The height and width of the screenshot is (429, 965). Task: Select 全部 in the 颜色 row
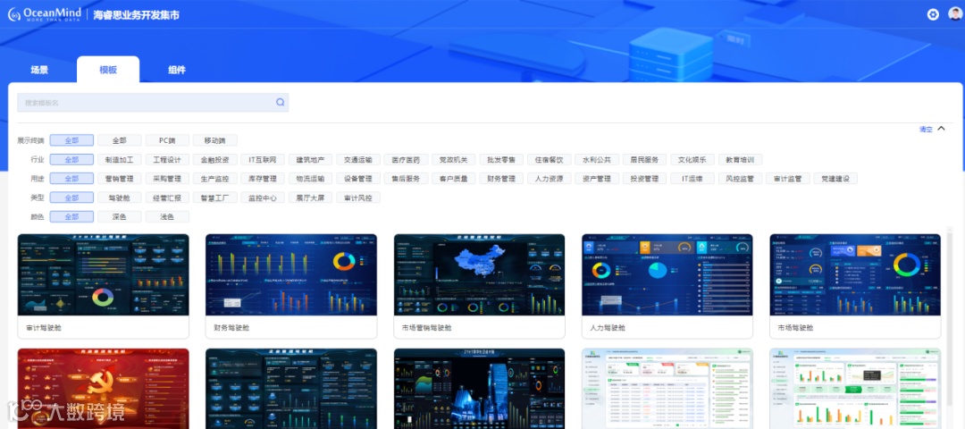tap(71, 216)
